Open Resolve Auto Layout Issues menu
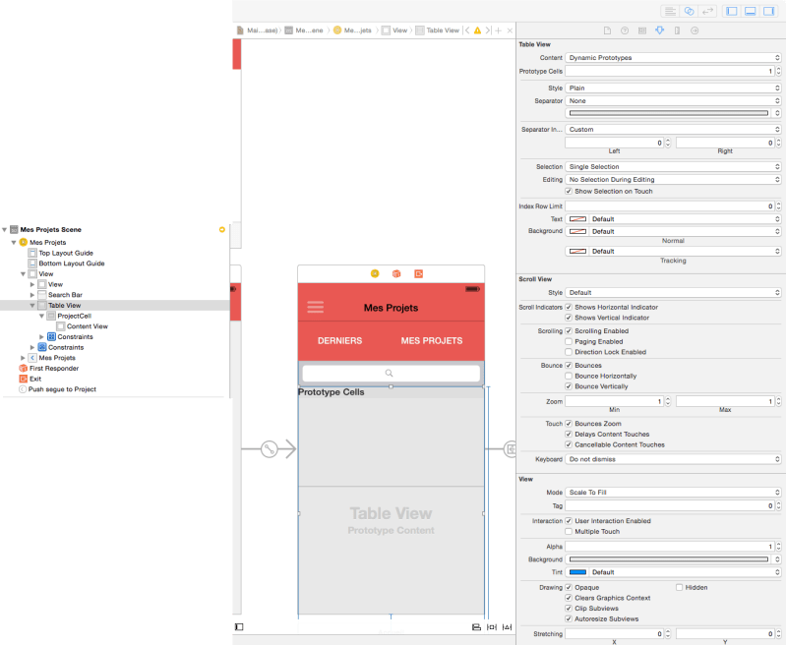Screen dimensions: 786x645 click(507, 627)
